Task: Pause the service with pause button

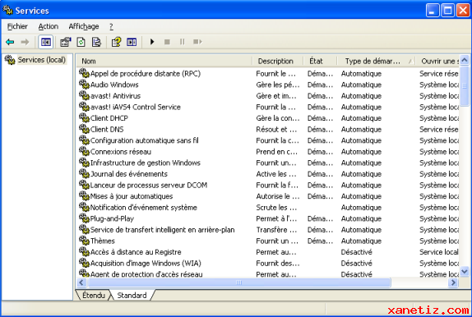Action: pyautogui.click(x=182, y=42)
